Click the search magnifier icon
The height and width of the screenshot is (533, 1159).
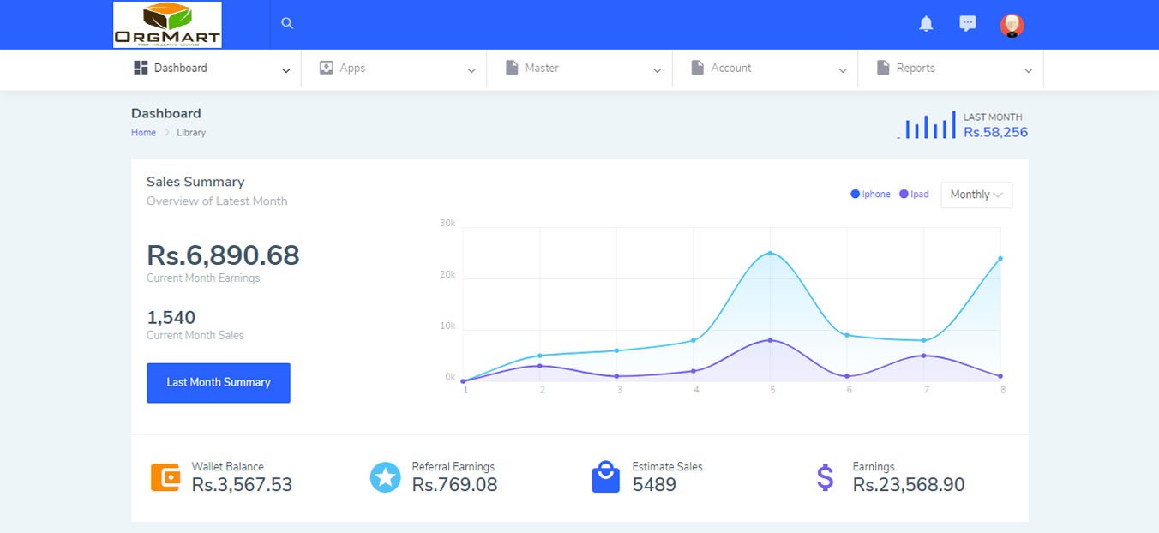[287, 23]
